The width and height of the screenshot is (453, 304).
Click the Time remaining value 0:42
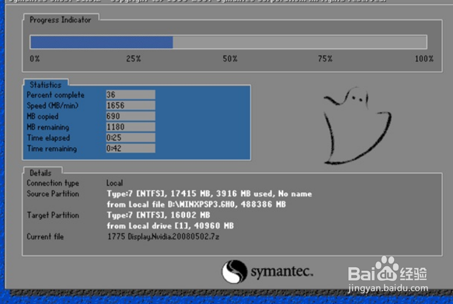(131, 148)
